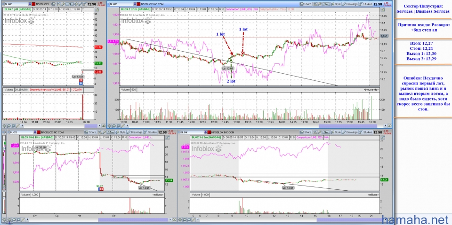Open Share in the 15m chart toolbar
The width and height of the screenshot is (452, 225).
[90, 132]
